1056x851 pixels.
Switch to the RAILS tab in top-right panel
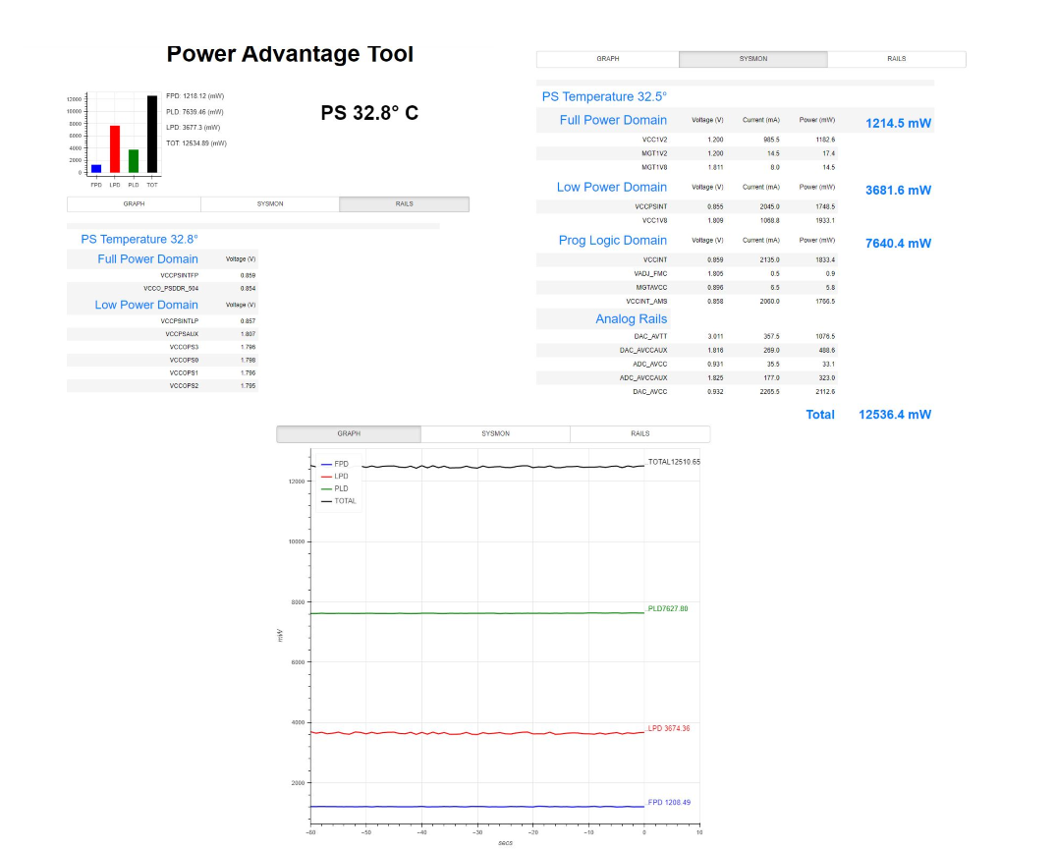coord(895,59)
